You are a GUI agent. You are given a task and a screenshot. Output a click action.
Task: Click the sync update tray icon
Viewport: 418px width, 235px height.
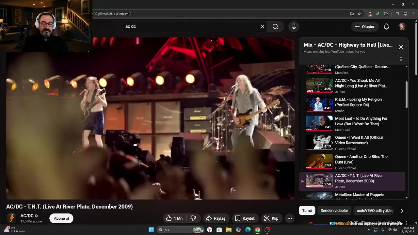point(376,230)
